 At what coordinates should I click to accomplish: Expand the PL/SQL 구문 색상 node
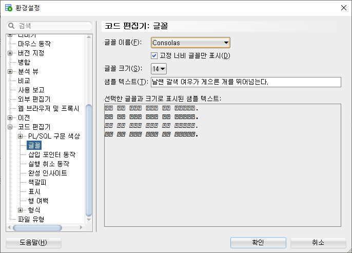pyautogui.click(x=20, y=136)
